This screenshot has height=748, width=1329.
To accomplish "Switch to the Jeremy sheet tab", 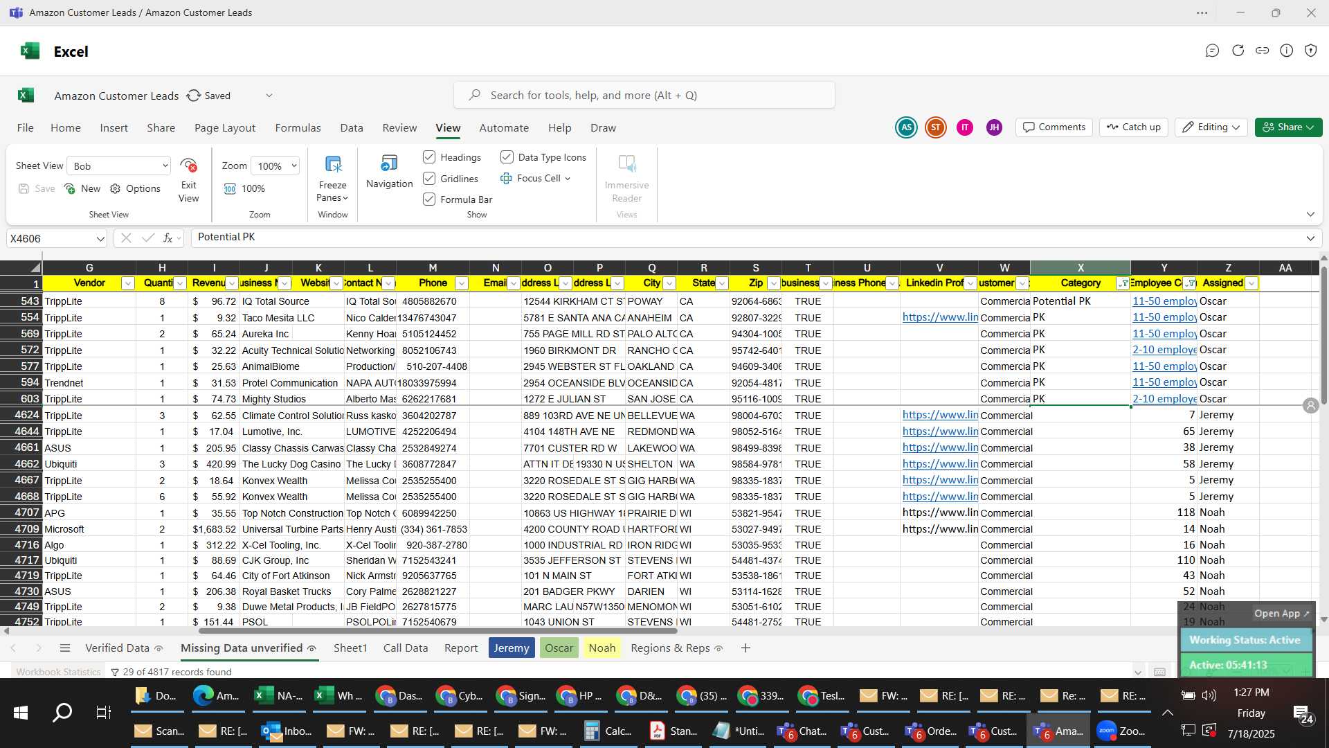I will tap(512, 648).
